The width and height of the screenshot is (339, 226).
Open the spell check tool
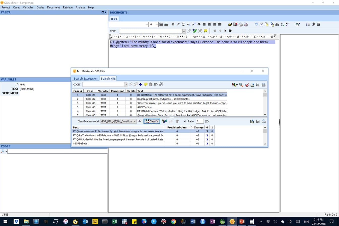[x=287, y=24]
